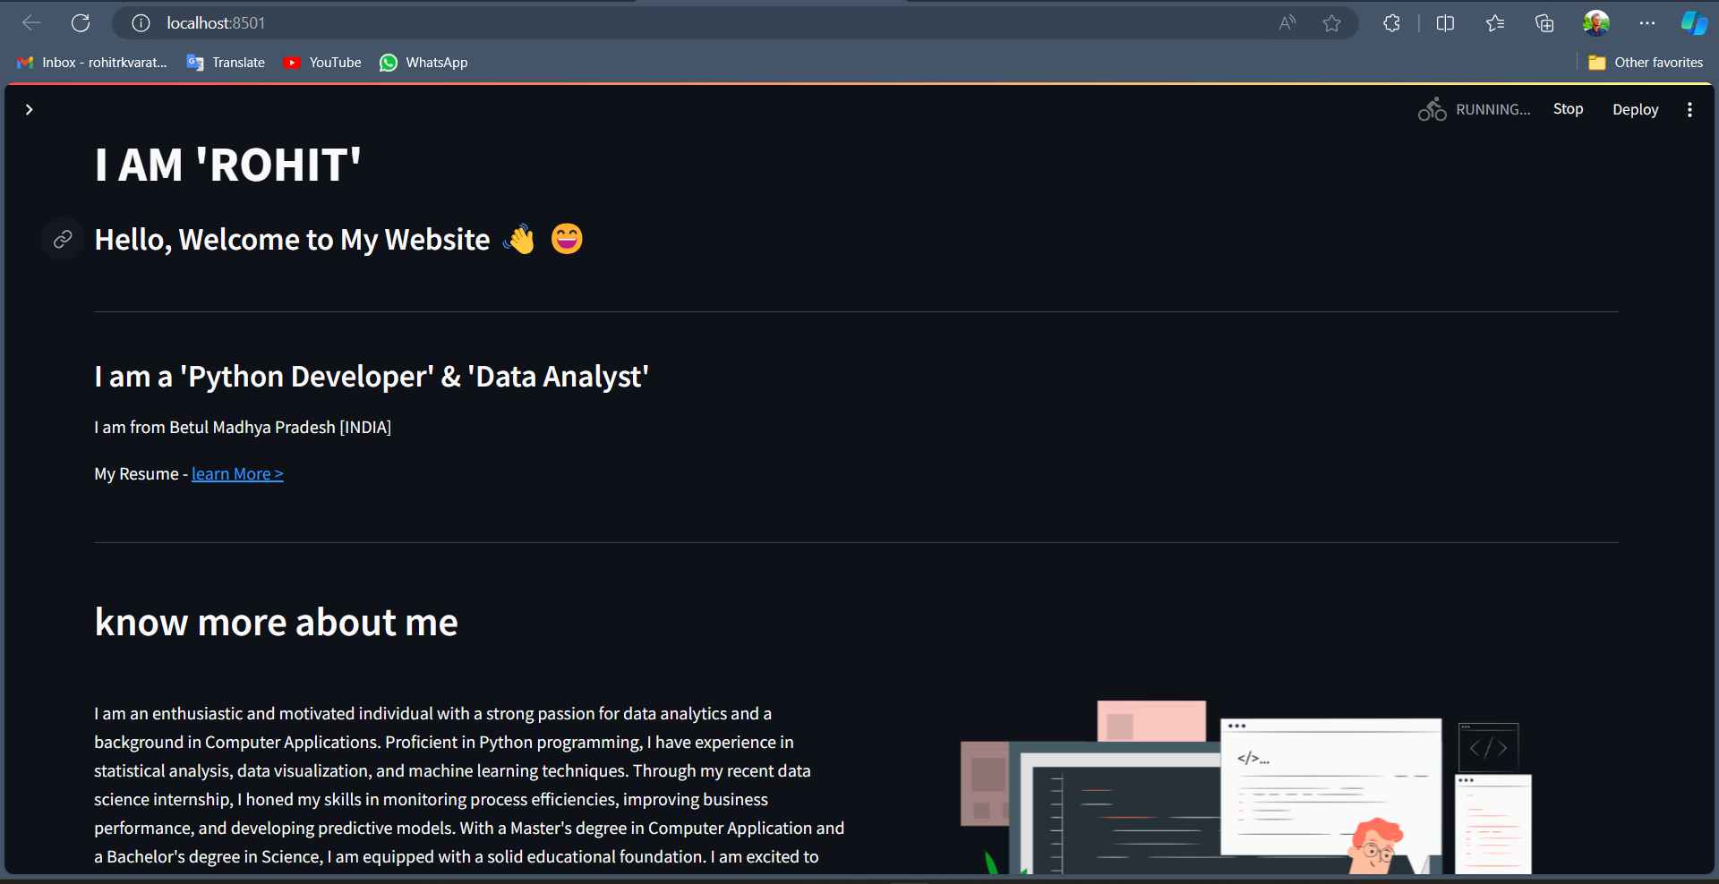This screenshot has height=884, width=1719.
Task: Open the Other favorites folder
Action: click(x=1646, y=63)
